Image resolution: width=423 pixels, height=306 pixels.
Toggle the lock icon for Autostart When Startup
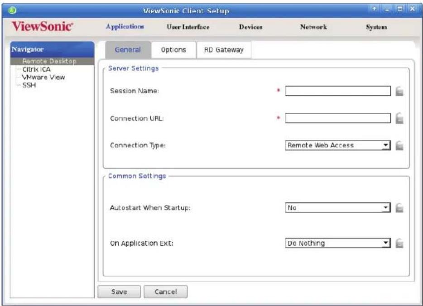[x=399, y=208]
